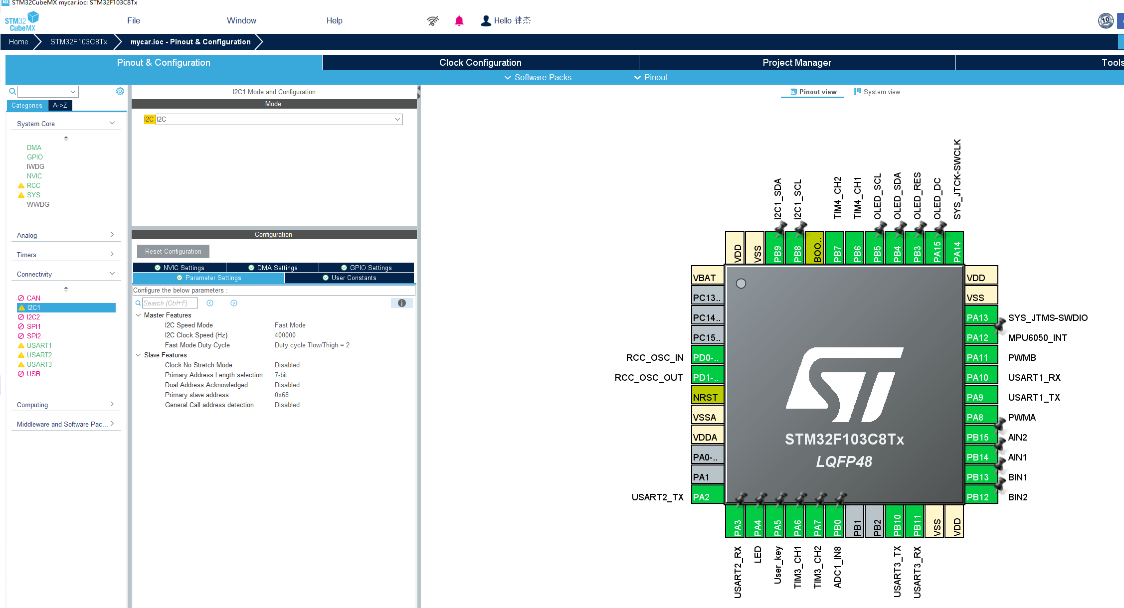Click the Reset Configuration button
1124x608 pixels.
(x=173, y=251)
